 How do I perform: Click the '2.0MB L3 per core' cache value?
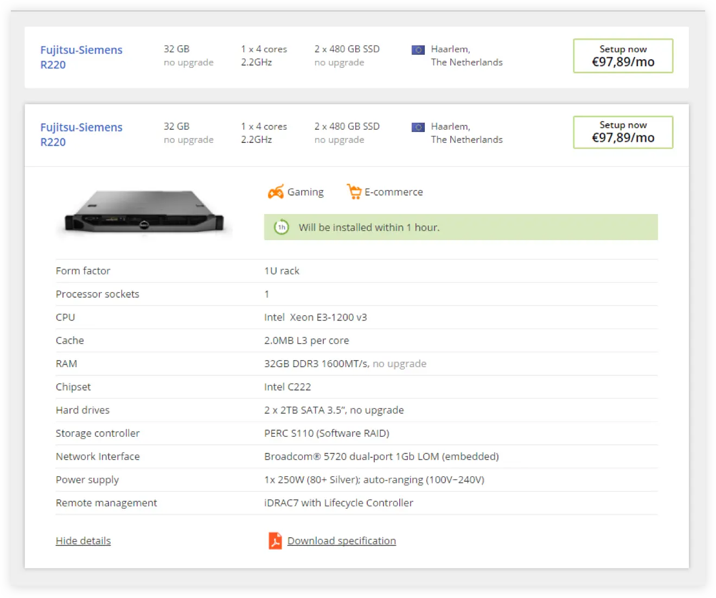pyautogui.click(x=306, y=341)
